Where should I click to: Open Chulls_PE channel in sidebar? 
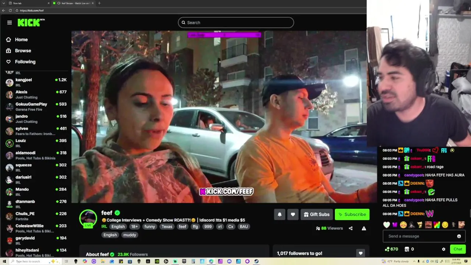pyautogui.click(x=36, y=216)
